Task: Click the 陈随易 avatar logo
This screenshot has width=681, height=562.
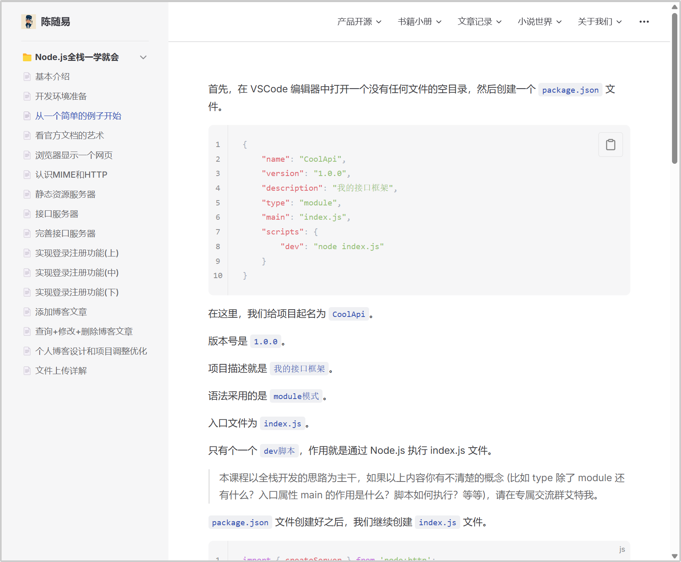Action: [29, 22]
